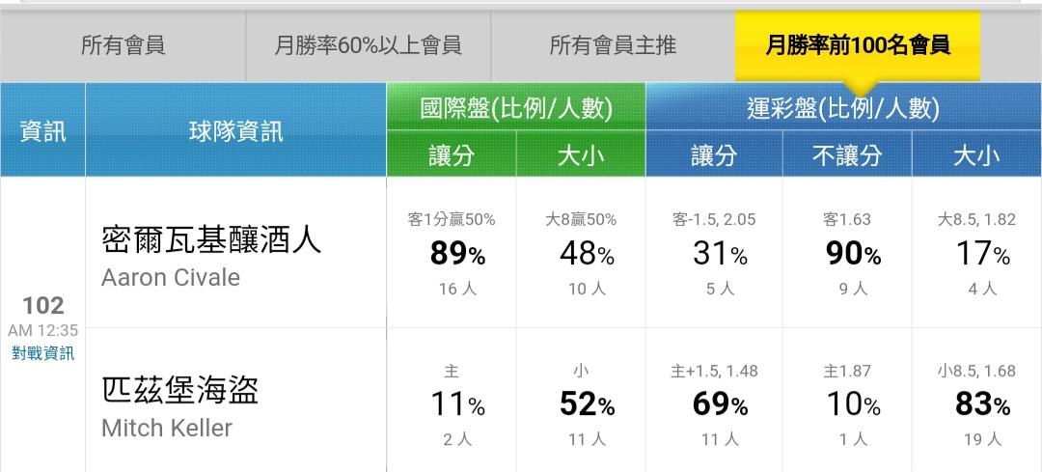The image size is (1042, 472).
Task: Select the 69% 主+1.5 cell
Action: 714,403
